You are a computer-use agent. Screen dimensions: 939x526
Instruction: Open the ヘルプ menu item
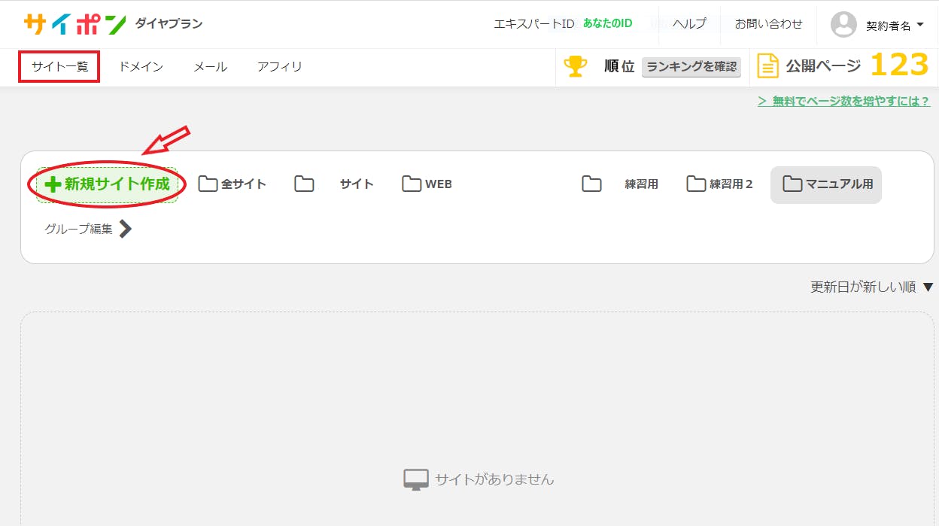click(x=689, y=24)
